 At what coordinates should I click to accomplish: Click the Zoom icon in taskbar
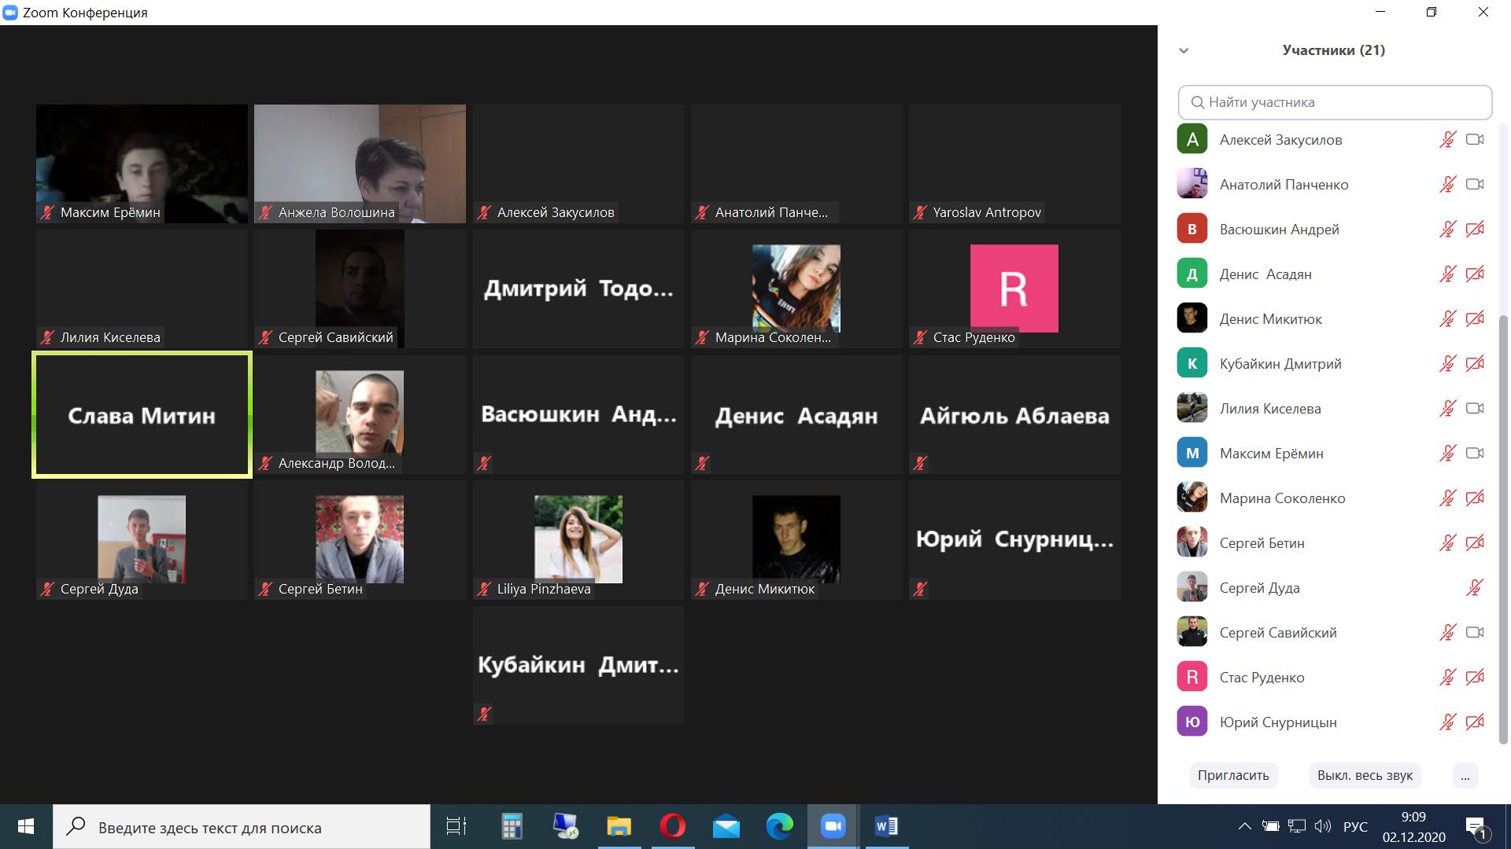[x=833, y=826]
